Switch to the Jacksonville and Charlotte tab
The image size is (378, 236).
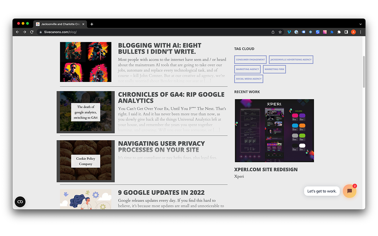click(x=59, y=24)
